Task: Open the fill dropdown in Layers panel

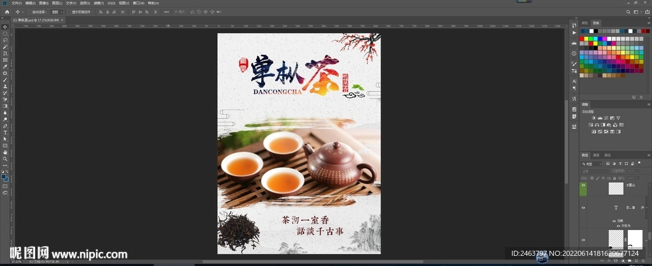Action: pos(638,178)
